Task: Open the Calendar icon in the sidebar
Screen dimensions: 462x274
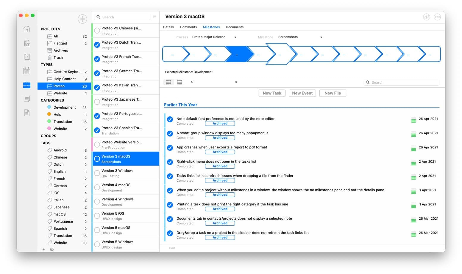Action: click(x=27, y=71)
